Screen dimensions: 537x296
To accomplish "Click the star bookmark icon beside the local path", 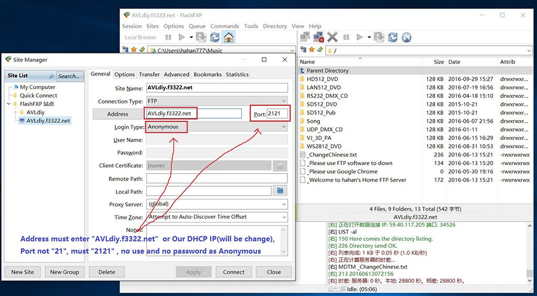I will tap(134, 50).
